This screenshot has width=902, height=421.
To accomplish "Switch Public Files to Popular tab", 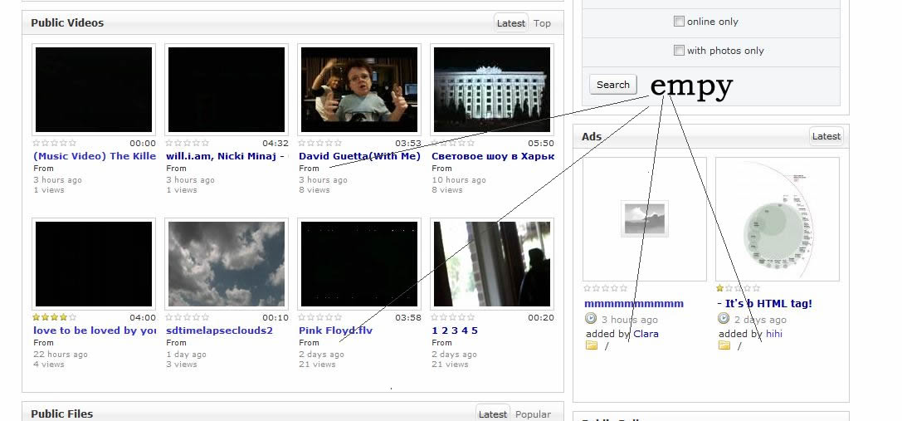I will point(533,414).
